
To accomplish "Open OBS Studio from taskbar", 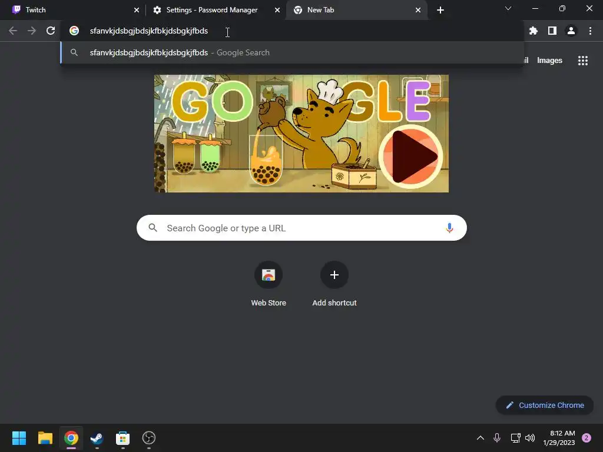I will (x=149, y=438).
